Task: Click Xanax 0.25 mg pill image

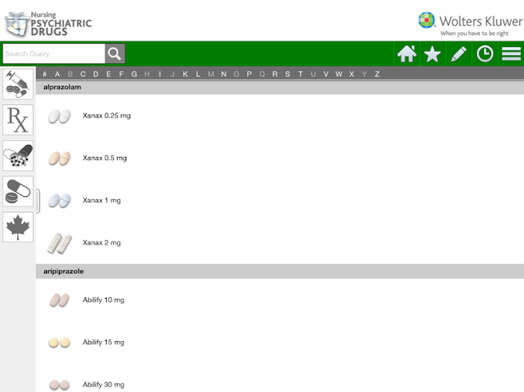Action: (x=60, y=116)
